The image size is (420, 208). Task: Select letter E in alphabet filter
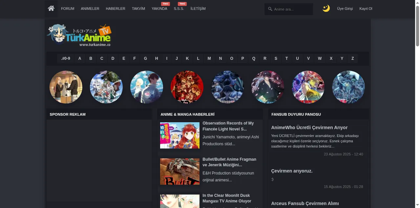(124, 58)
